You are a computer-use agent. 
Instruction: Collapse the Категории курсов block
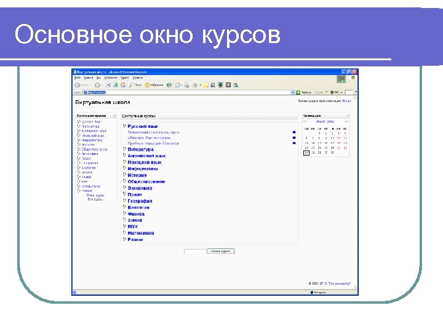[x=114, y=116]
